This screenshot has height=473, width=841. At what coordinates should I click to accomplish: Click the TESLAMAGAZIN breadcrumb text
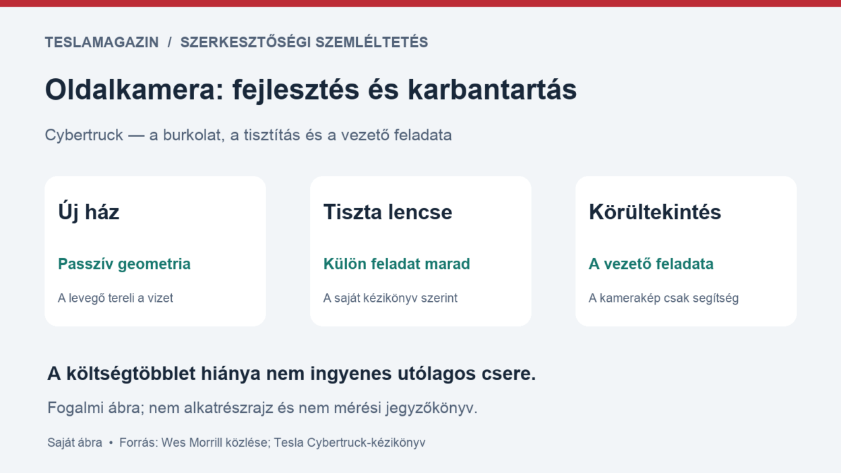[x=102, y=42]
